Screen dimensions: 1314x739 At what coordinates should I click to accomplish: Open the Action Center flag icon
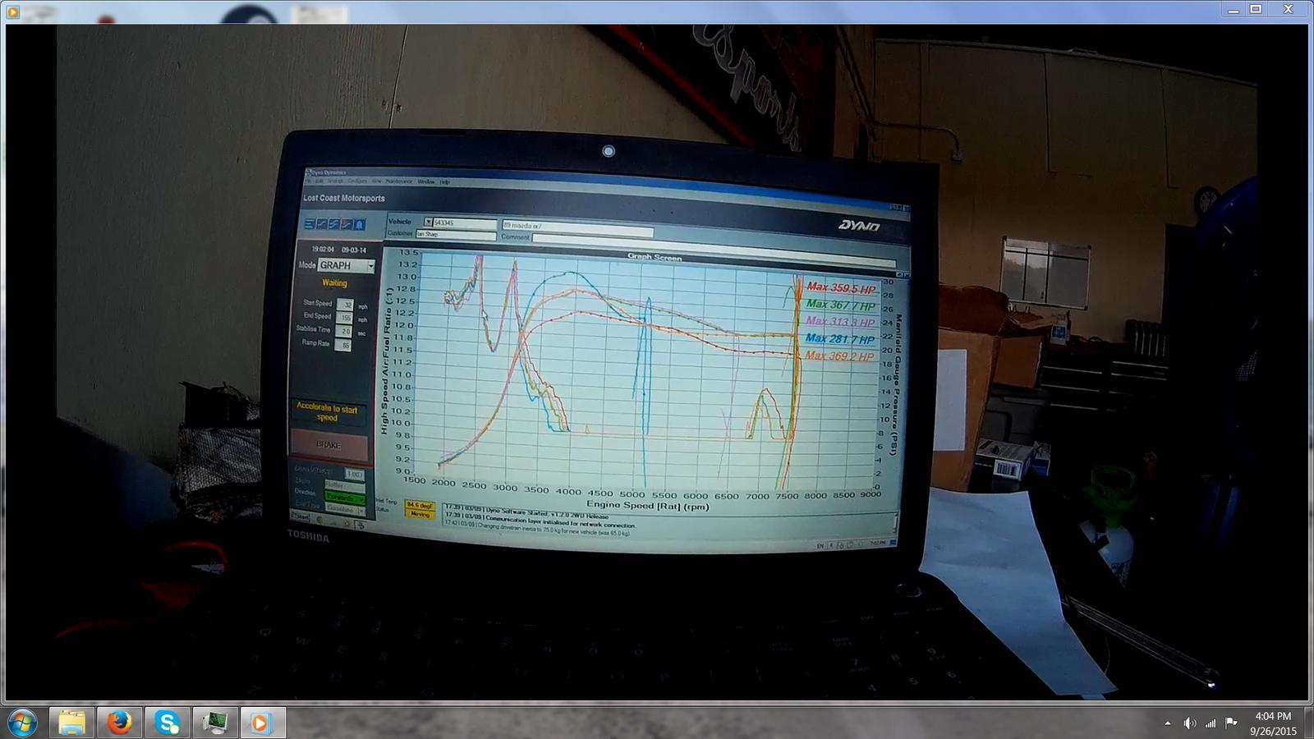1231,723
